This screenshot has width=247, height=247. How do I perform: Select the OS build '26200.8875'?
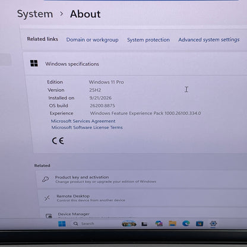(x=102, y=106)
